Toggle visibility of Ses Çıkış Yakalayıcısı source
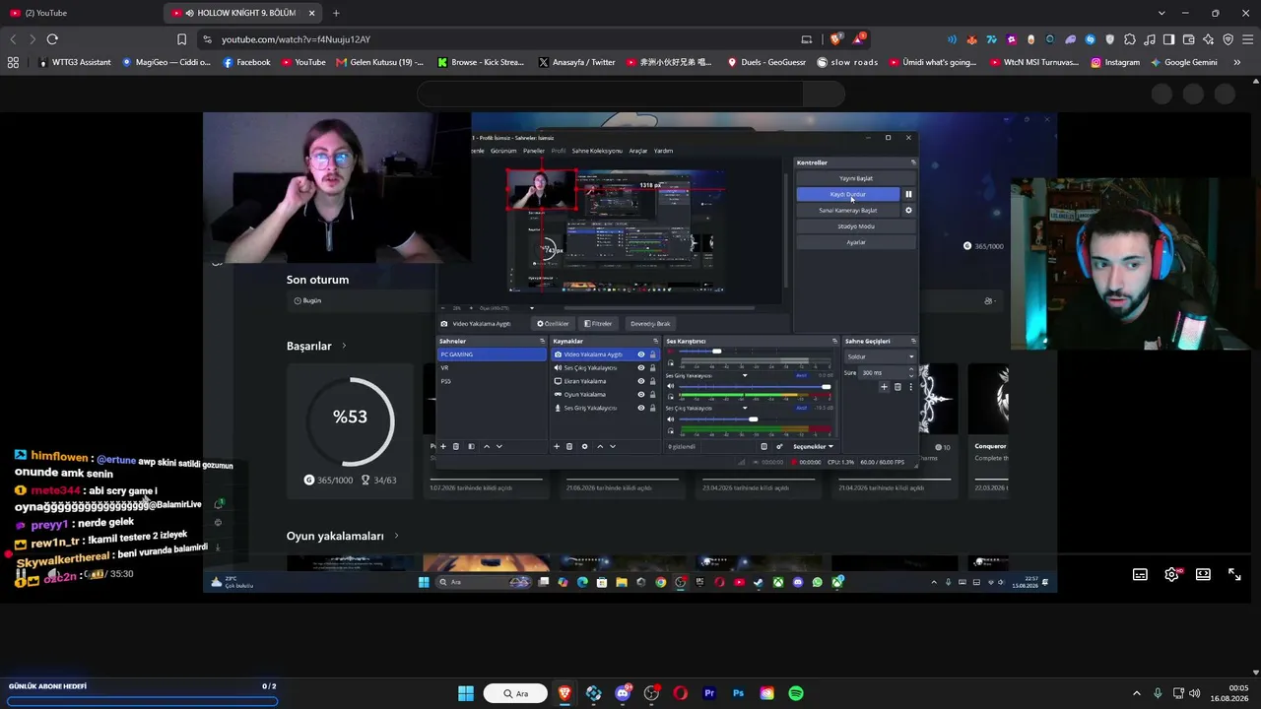The height and width of the screenshot is (709, 1261). (640, 367)
